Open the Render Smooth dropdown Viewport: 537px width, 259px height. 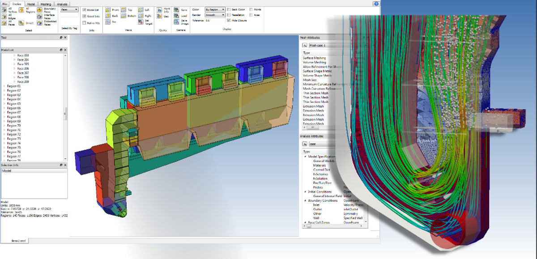pyautogui.click(x=215, y=15)
